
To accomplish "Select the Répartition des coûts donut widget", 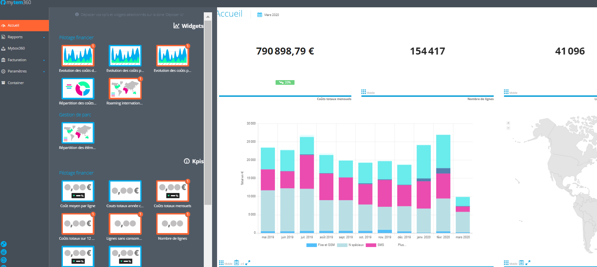I will tap(78, 88).
